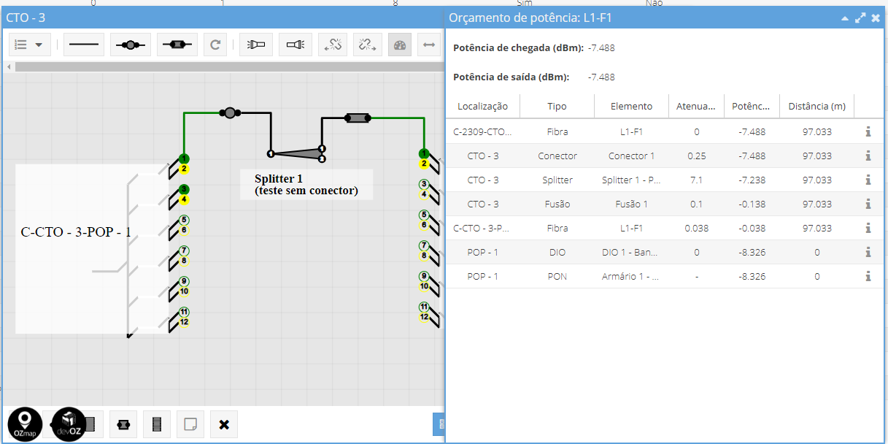The width and height of the screenshot is (888, 444).
Task: Click the black X icon in bottom toolbar
Action: click(x=224, y=424)
